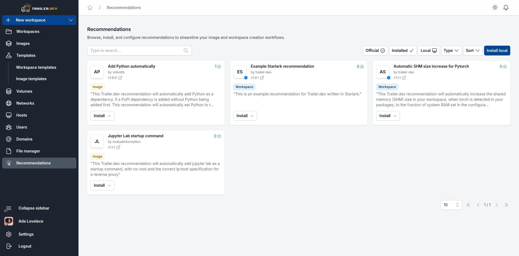
Task: Open Users in the sidebar
Action: [39, 127]
